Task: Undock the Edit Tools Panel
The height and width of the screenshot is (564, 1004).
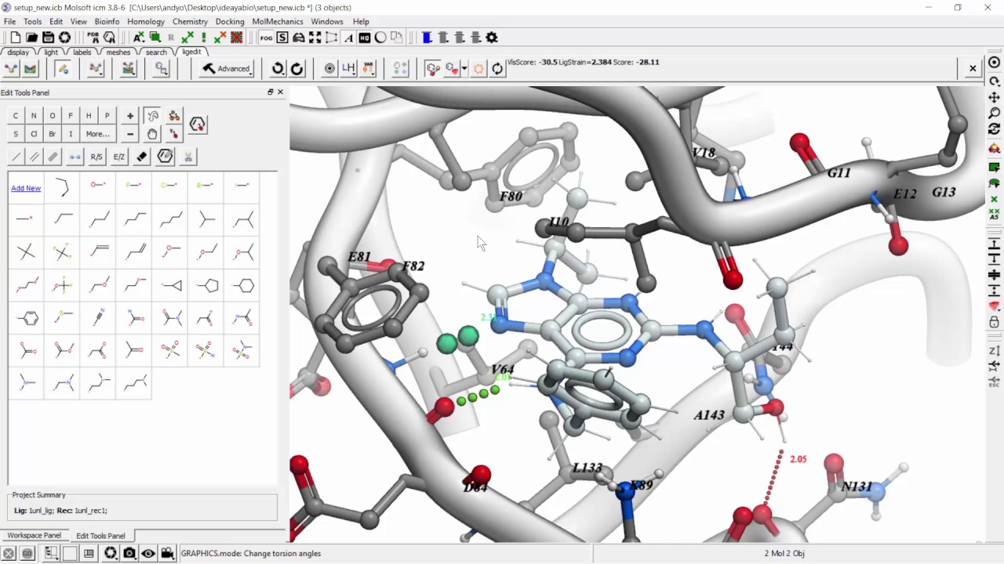Action: point(271,92)
